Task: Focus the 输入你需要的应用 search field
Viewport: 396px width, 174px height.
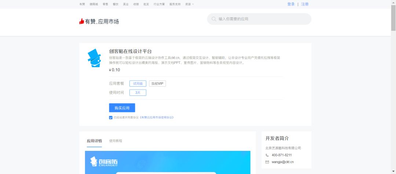Action: (259, 19)
